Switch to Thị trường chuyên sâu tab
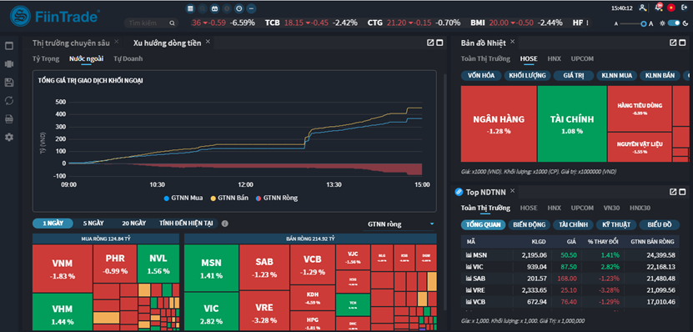 click(x=71, y=43)
